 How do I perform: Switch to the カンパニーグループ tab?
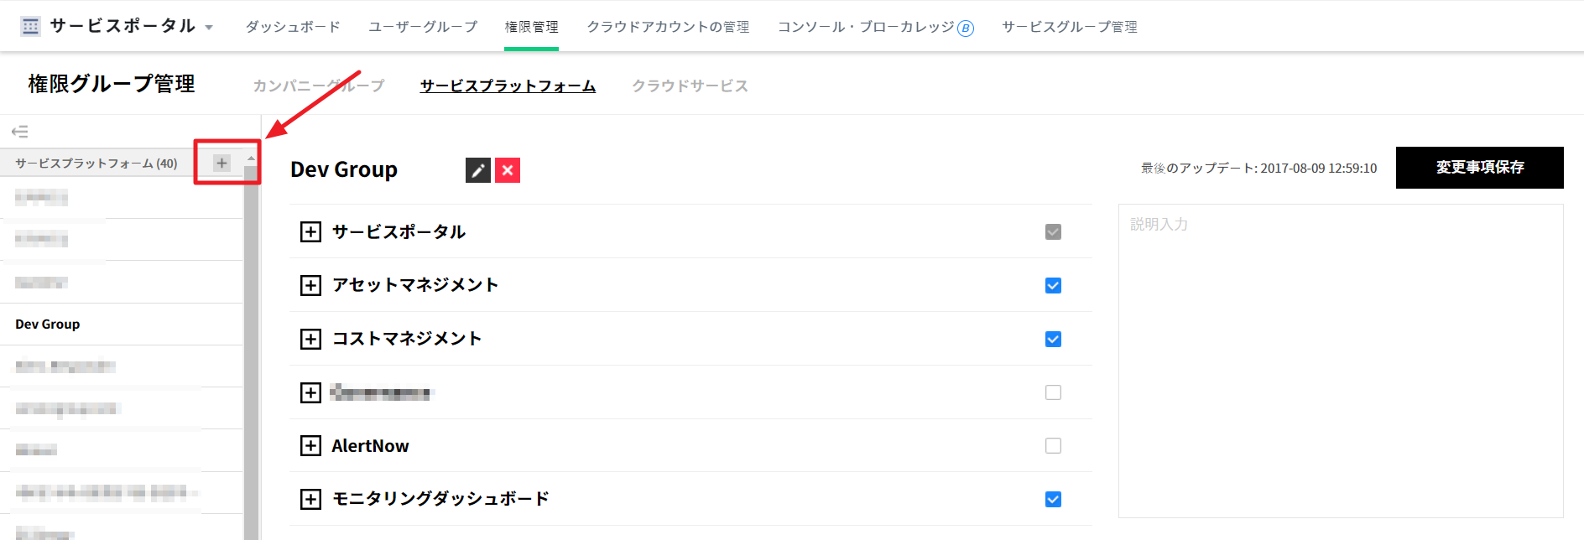click(x=318, y=86)
